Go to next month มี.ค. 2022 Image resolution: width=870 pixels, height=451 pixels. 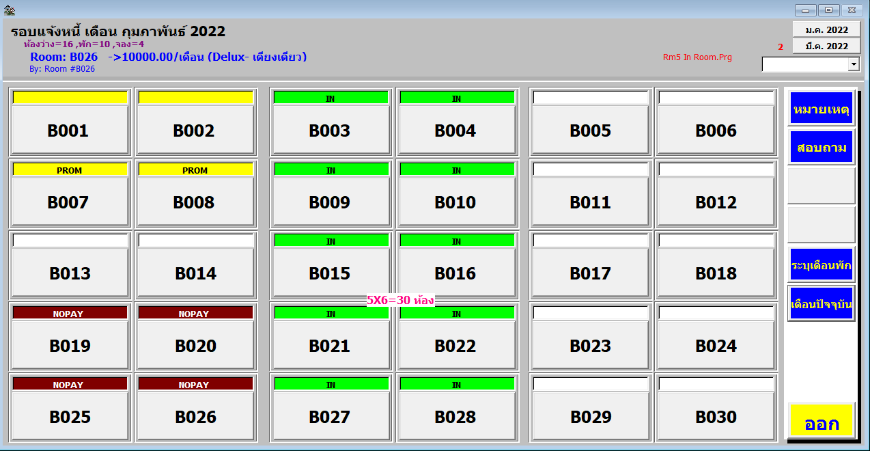pyautogui.click(x=826, y=46)
